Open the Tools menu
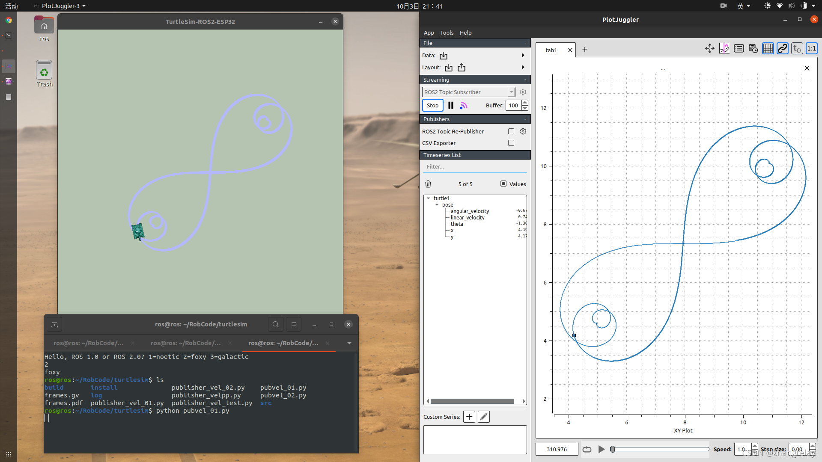This screenshot has height=462, width=822. click(447, 33)
